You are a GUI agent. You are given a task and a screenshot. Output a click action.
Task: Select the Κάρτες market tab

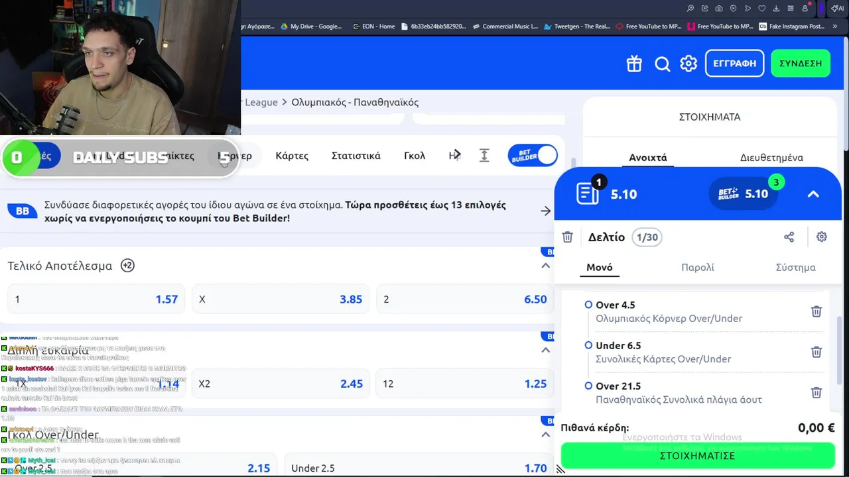pyautogui.click(x=292, y=156)
